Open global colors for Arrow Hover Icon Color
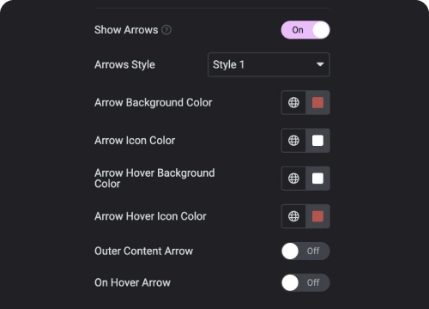The width and height of the screenshot is (429, 309). pos(293,216)
